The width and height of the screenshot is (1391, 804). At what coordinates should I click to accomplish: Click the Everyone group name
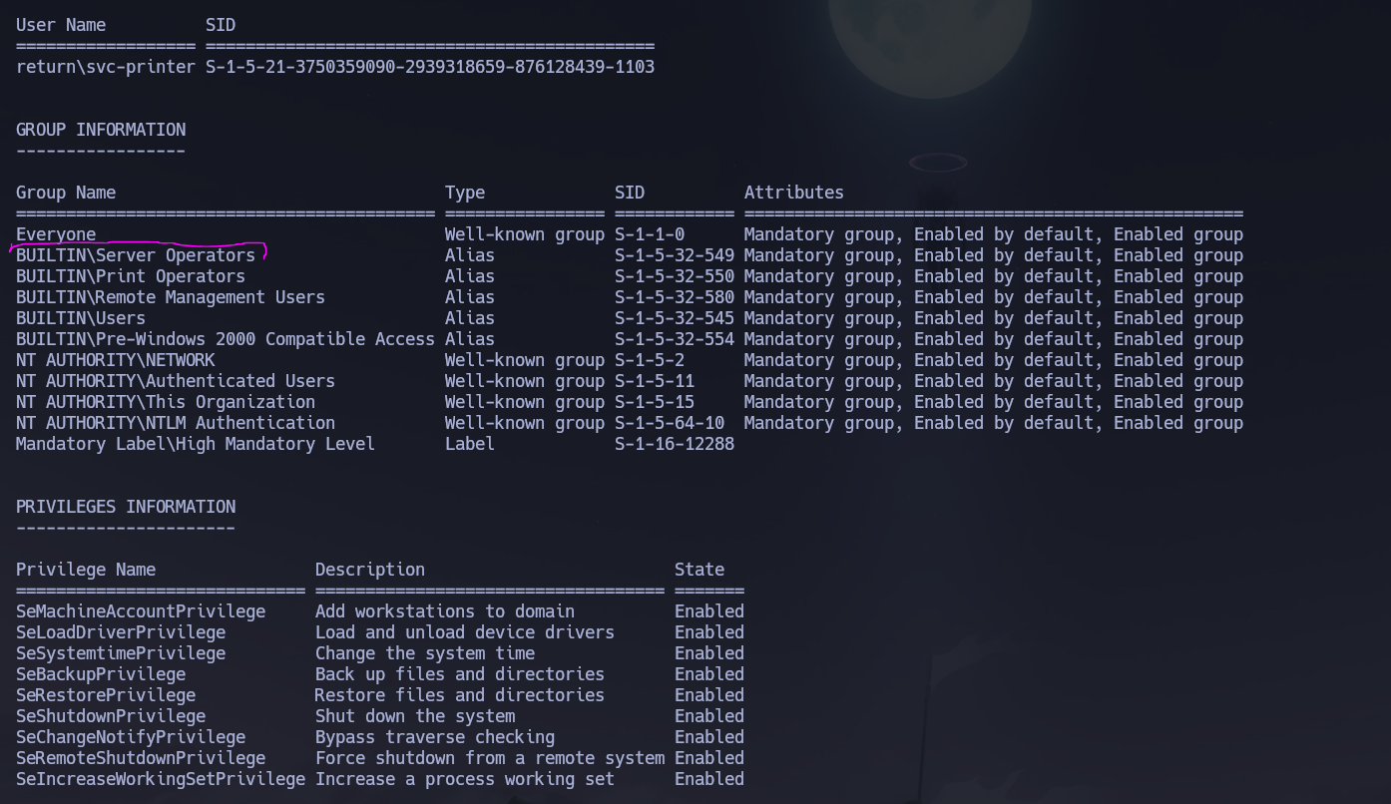click(x=55, y=234)
